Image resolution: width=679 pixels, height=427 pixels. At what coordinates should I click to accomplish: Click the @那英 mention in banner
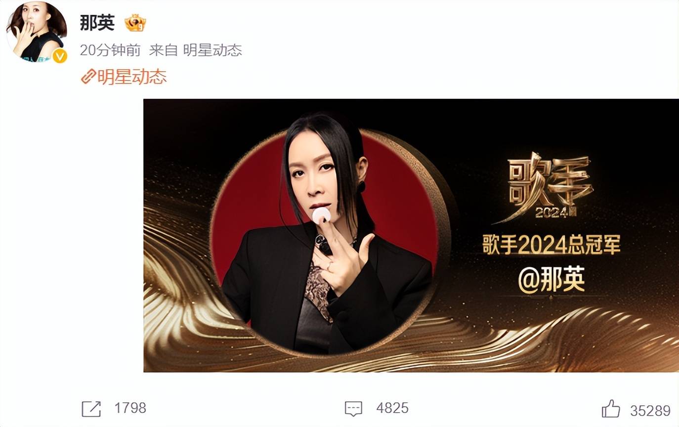pyautogui.click(x=552, y=280)
